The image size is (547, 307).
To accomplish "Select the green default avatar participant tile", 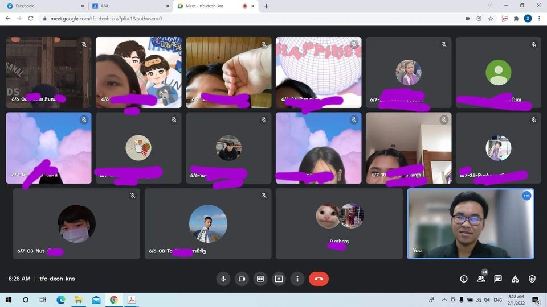I will coord(499,72).
